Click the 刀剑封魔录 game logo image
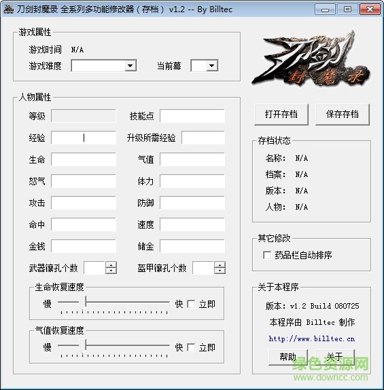 coord(311,59)
